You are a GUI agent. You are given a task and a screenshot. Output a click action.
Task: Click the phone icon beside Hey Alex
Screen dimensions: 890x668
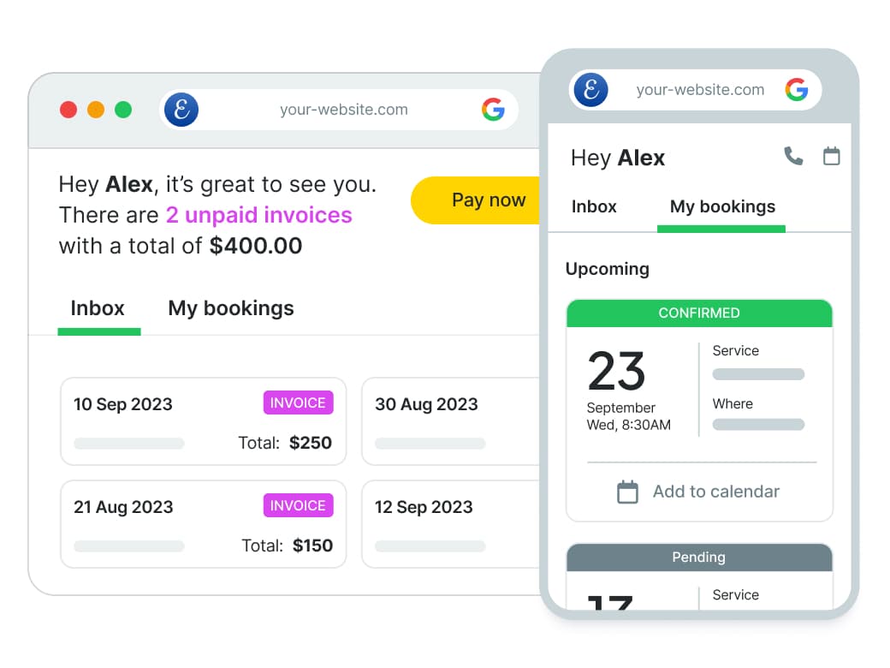(x=793, y=156)
